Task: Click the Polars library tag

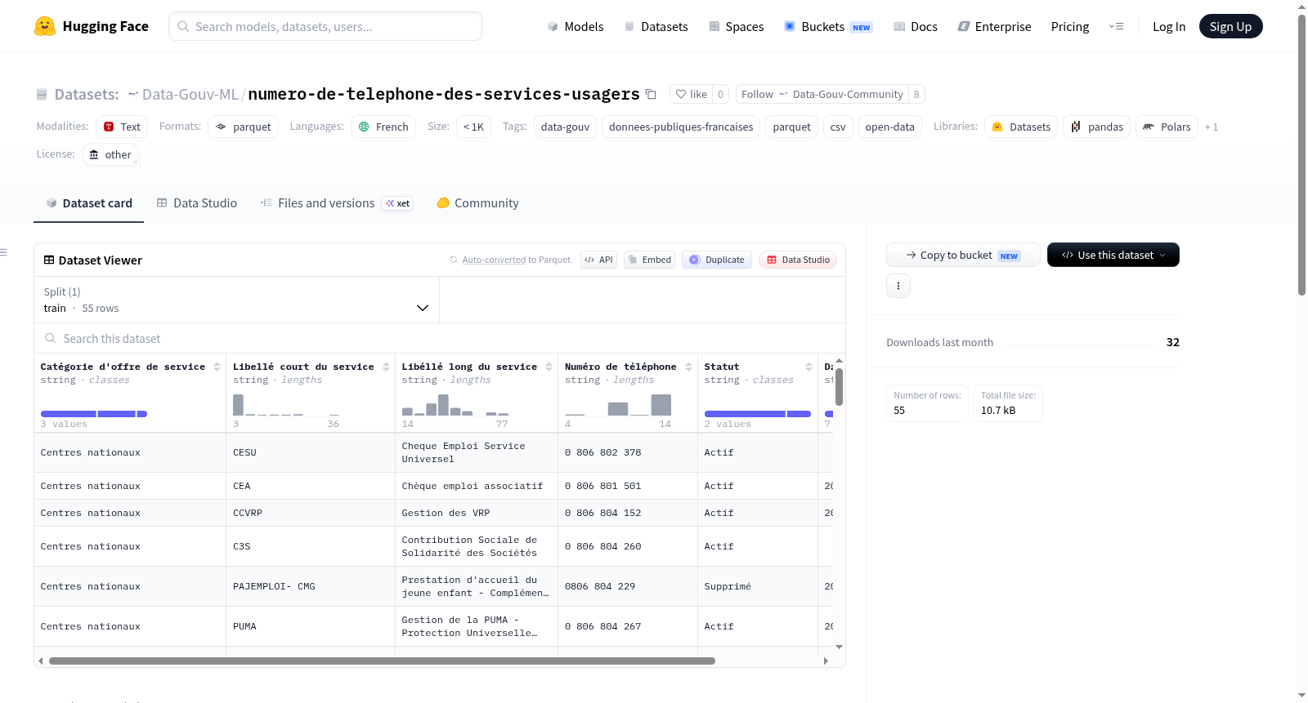Action: coord(1167,127)
